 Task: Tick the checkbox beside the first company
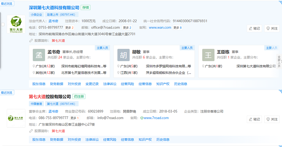(x=3, y=25)
